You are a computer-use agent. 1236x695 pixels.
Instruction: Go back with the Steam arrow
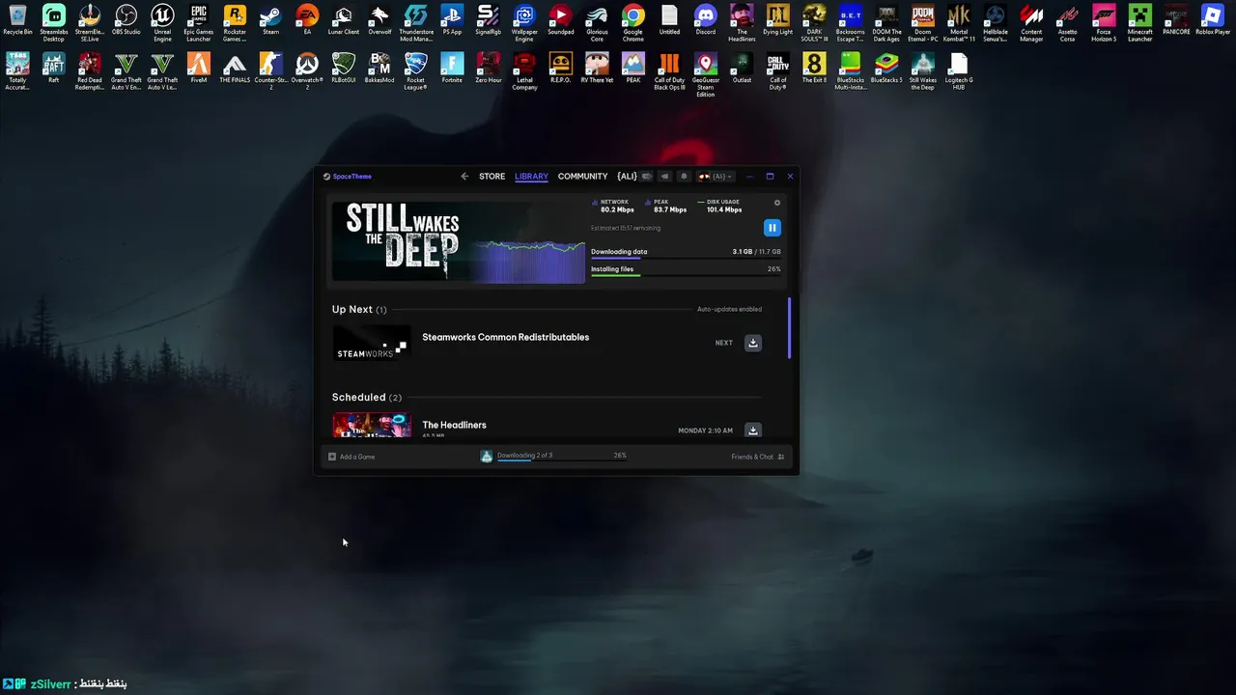coord(464,177)
